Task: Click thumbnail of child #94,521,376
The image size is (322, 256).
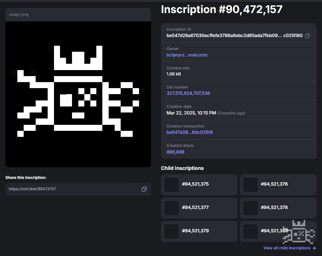Action: point(250,185)
